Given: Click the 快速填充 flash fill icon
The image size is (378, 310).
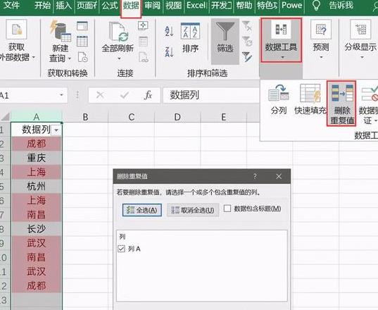Looking at the screenshot, I should click(x=310, y=93).
